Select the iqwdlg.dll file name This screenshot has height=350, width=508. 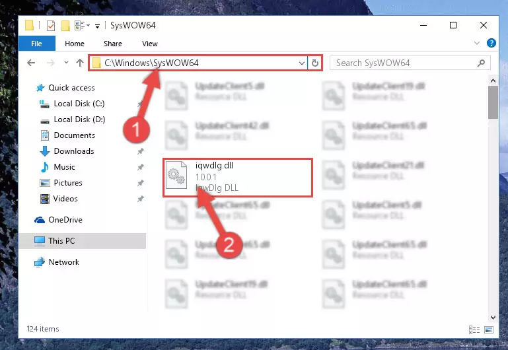(214, 166)
